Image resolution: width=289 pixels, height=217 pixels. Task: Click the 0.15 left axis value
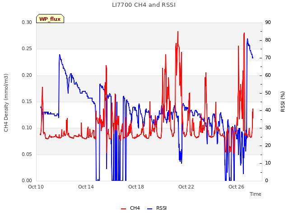click(x=27, y=101)
